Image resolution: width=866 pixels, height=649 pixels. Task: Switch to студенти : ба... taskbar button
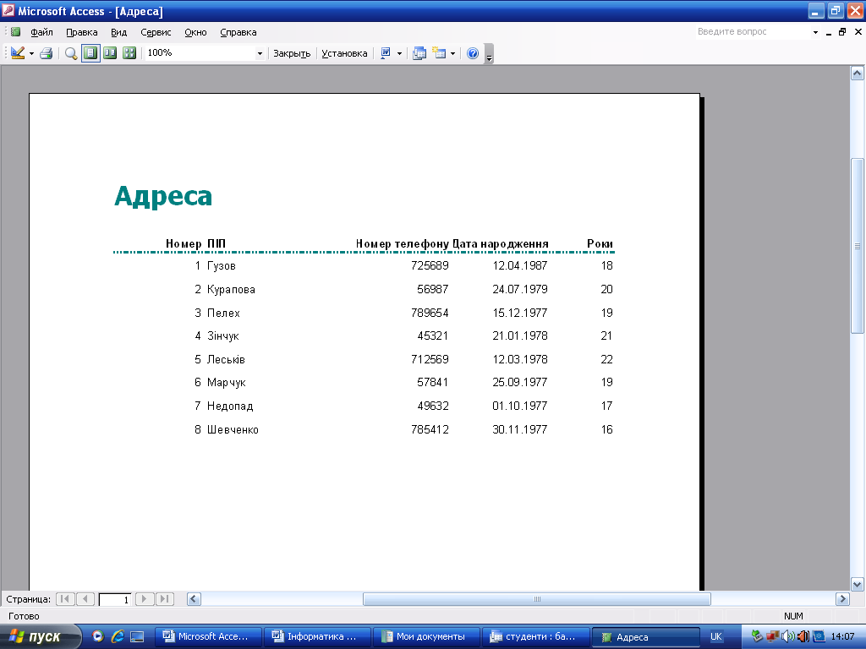point(535,637)
